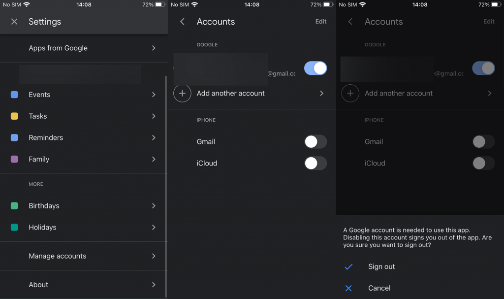
Task: Tap the Birthdays label
Action: [44, 206]
